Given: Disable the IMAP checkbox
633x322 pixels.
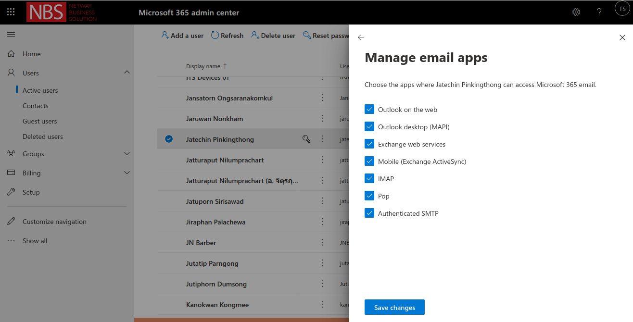Looking at the screenshot, I should point(369,179).
